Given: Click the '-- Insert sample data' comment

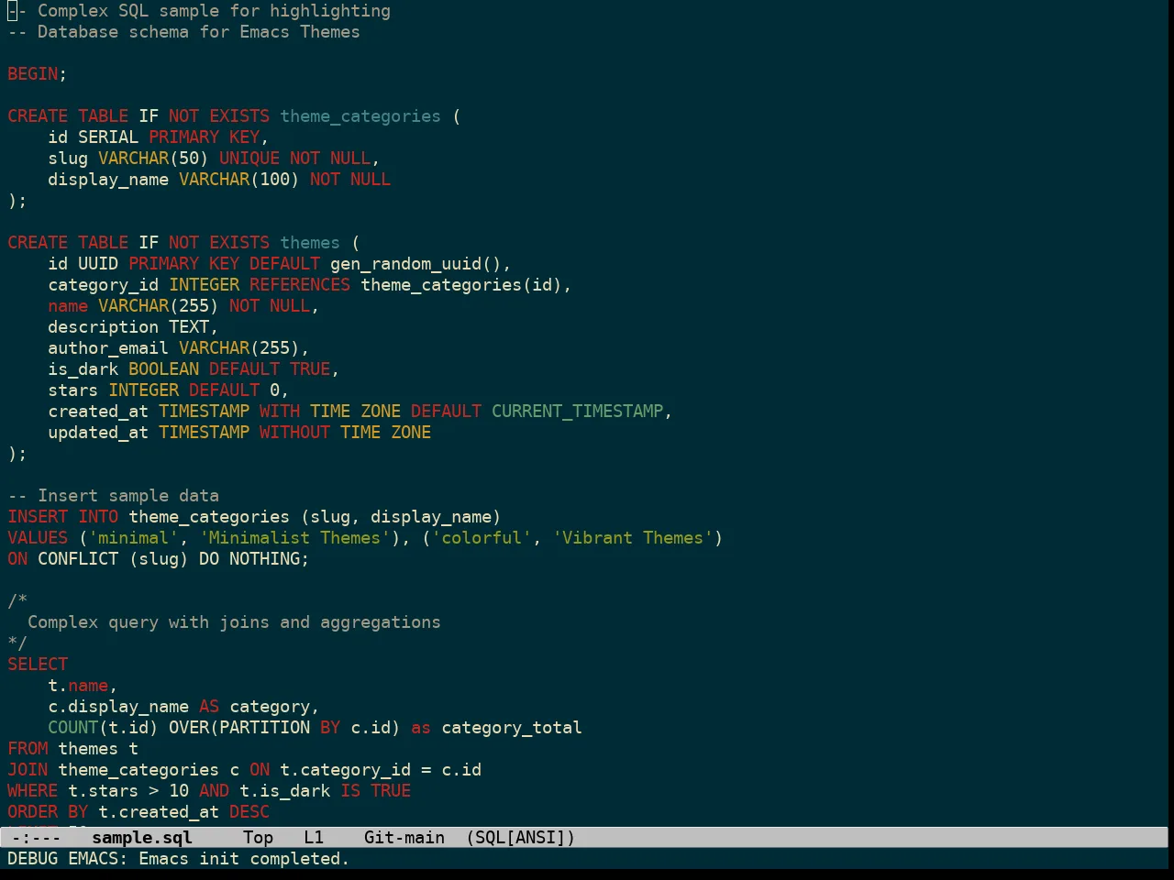Looking at the screenshot, I should click(x=113, y=495).
